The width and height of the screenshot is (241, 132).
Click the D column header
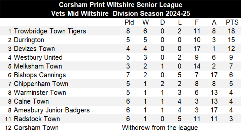point(163,23)
